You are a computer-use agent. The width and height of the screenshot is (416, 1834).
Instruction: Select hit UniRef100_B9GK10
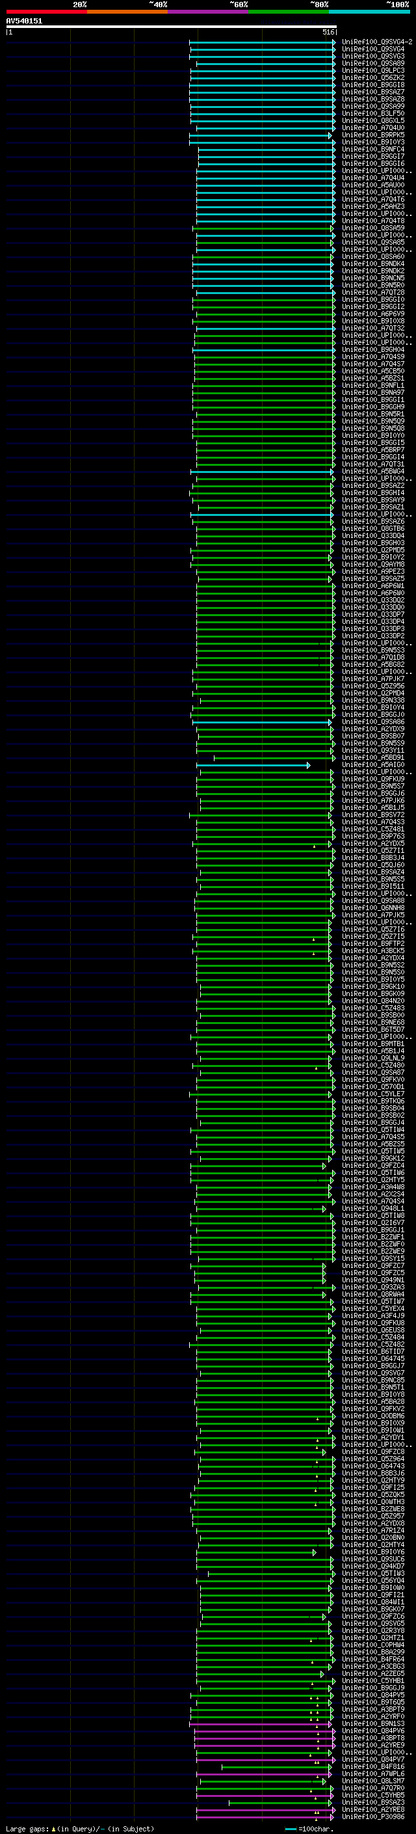click(x=373, y=987)
